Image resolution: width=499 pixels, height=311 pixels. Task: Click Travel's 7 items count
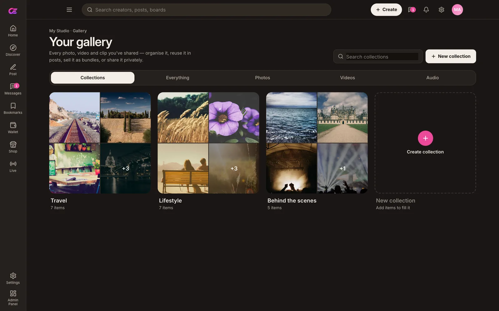58,208
